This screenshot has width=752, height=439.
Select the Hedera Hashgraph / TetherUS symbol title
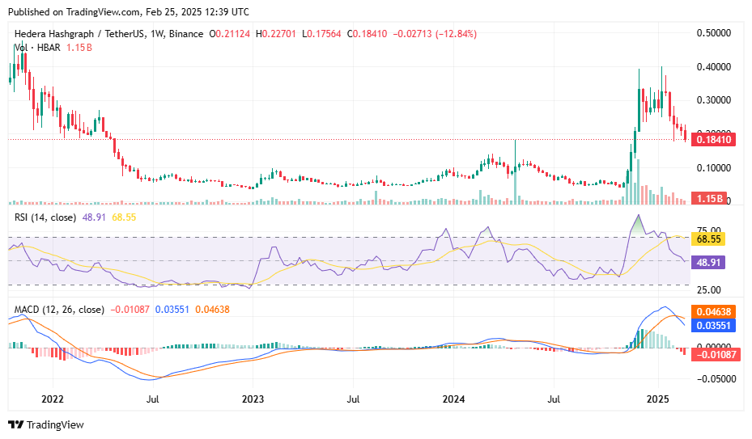(108, 34)
